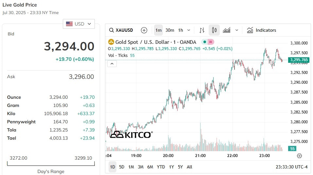
Task: Open the Indicators panel
Action: coord(262,30)
